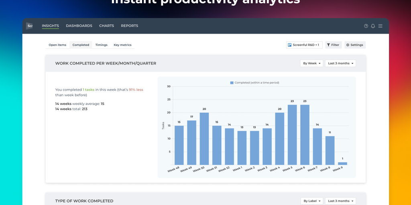Click the funnel icon on Filter
The width and height of the screenshot is (411, 205).
(x=328, y=45)
